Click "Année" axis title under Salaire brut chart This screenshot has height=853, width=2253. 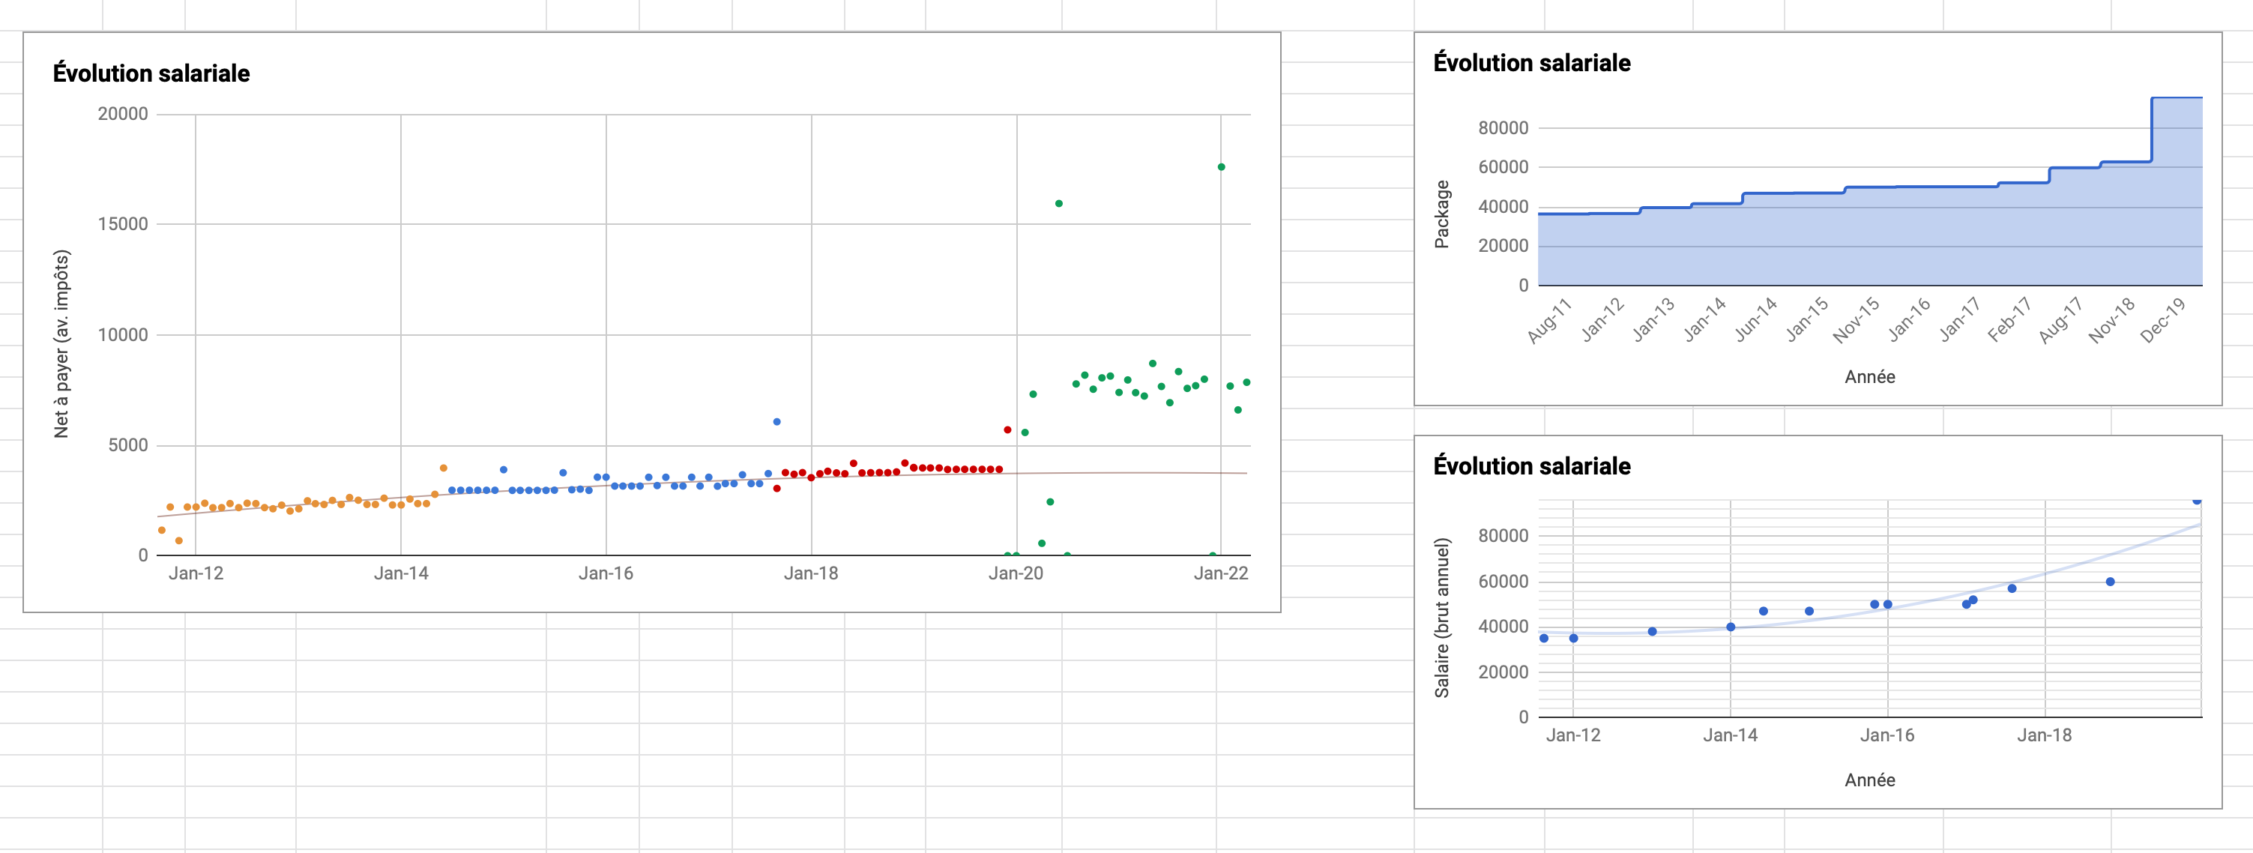pyautogui.click(x=1870, y=780)
